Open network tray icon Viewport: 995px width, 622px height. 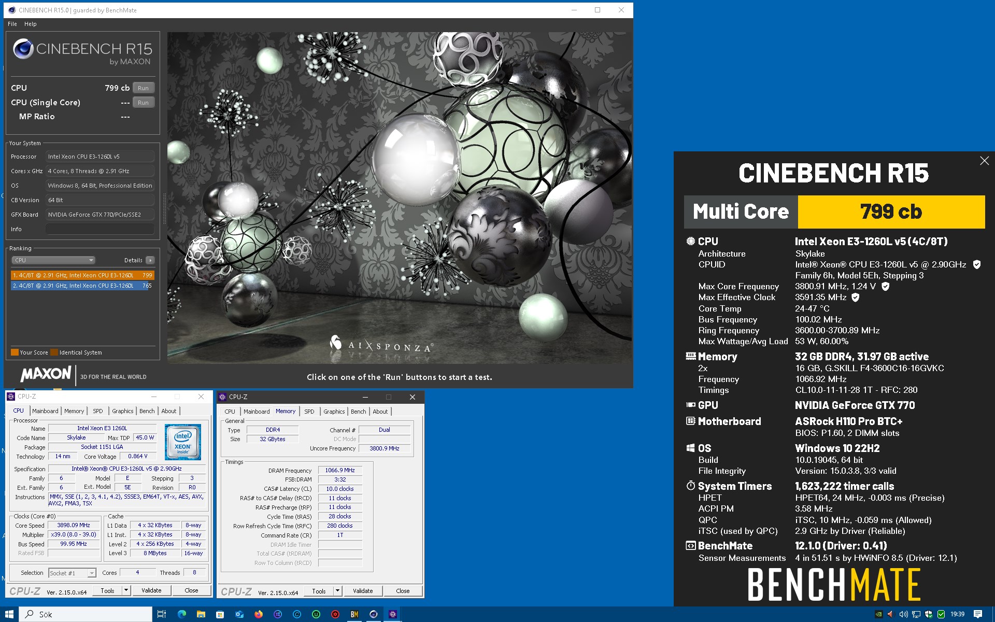click(x=916, y=614)
